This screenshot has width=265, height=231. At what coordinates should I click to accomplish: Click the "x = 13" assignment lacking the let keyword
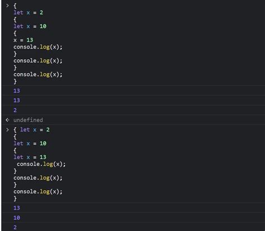[x=23, y=40]
